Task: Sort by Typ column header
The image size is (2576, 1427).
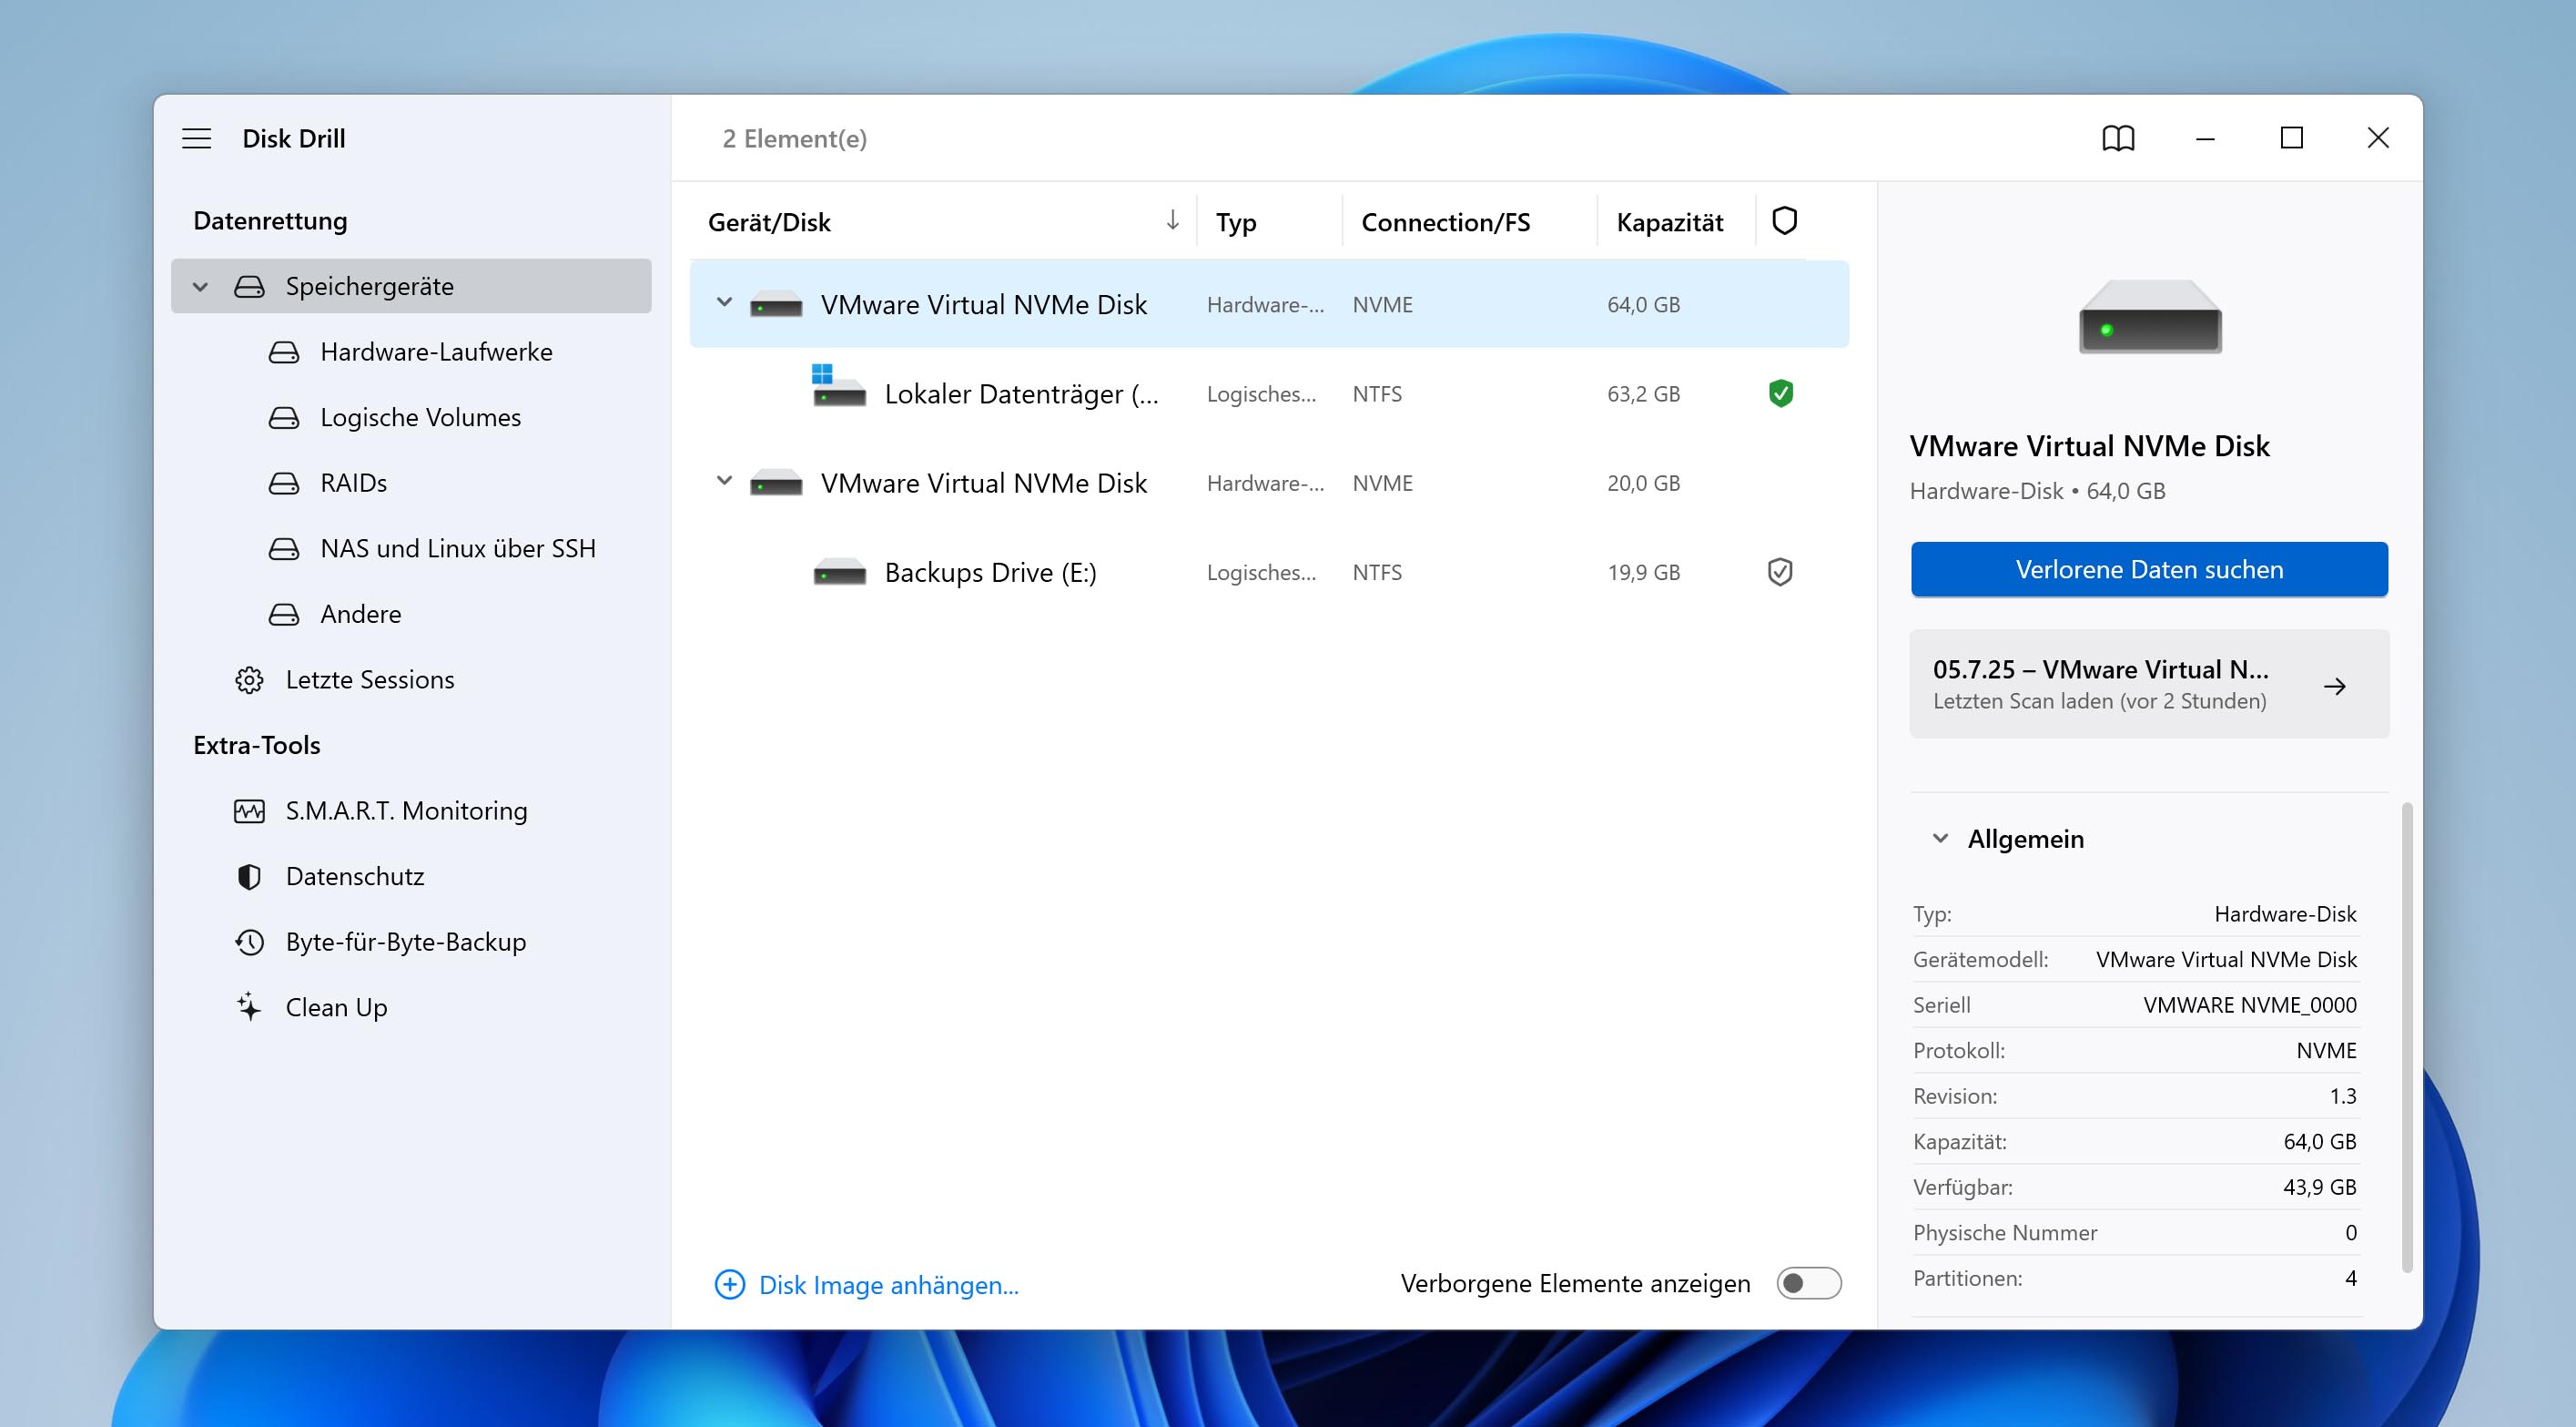Action: (1236, 222)
